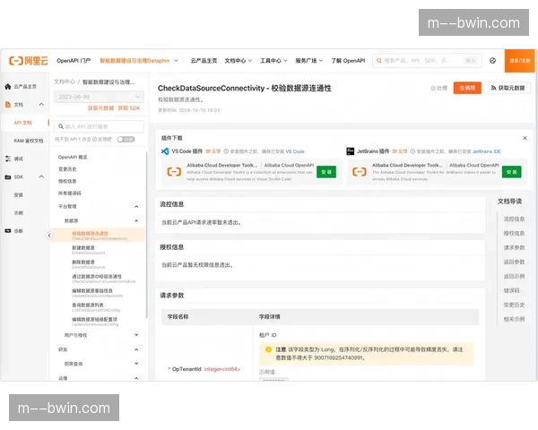Open the CreateDataSource tree item
Screen dimensions: 538x430
click(88, 250)
